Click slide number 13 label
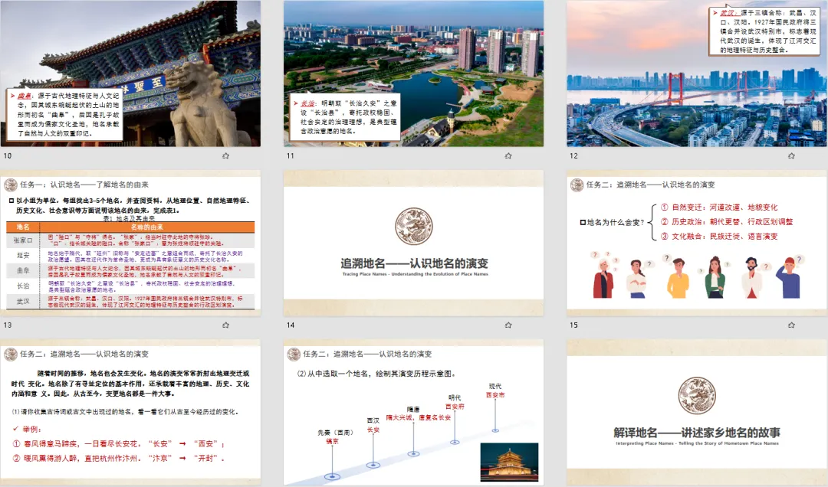The image size is (828, 487). point(8,325)
